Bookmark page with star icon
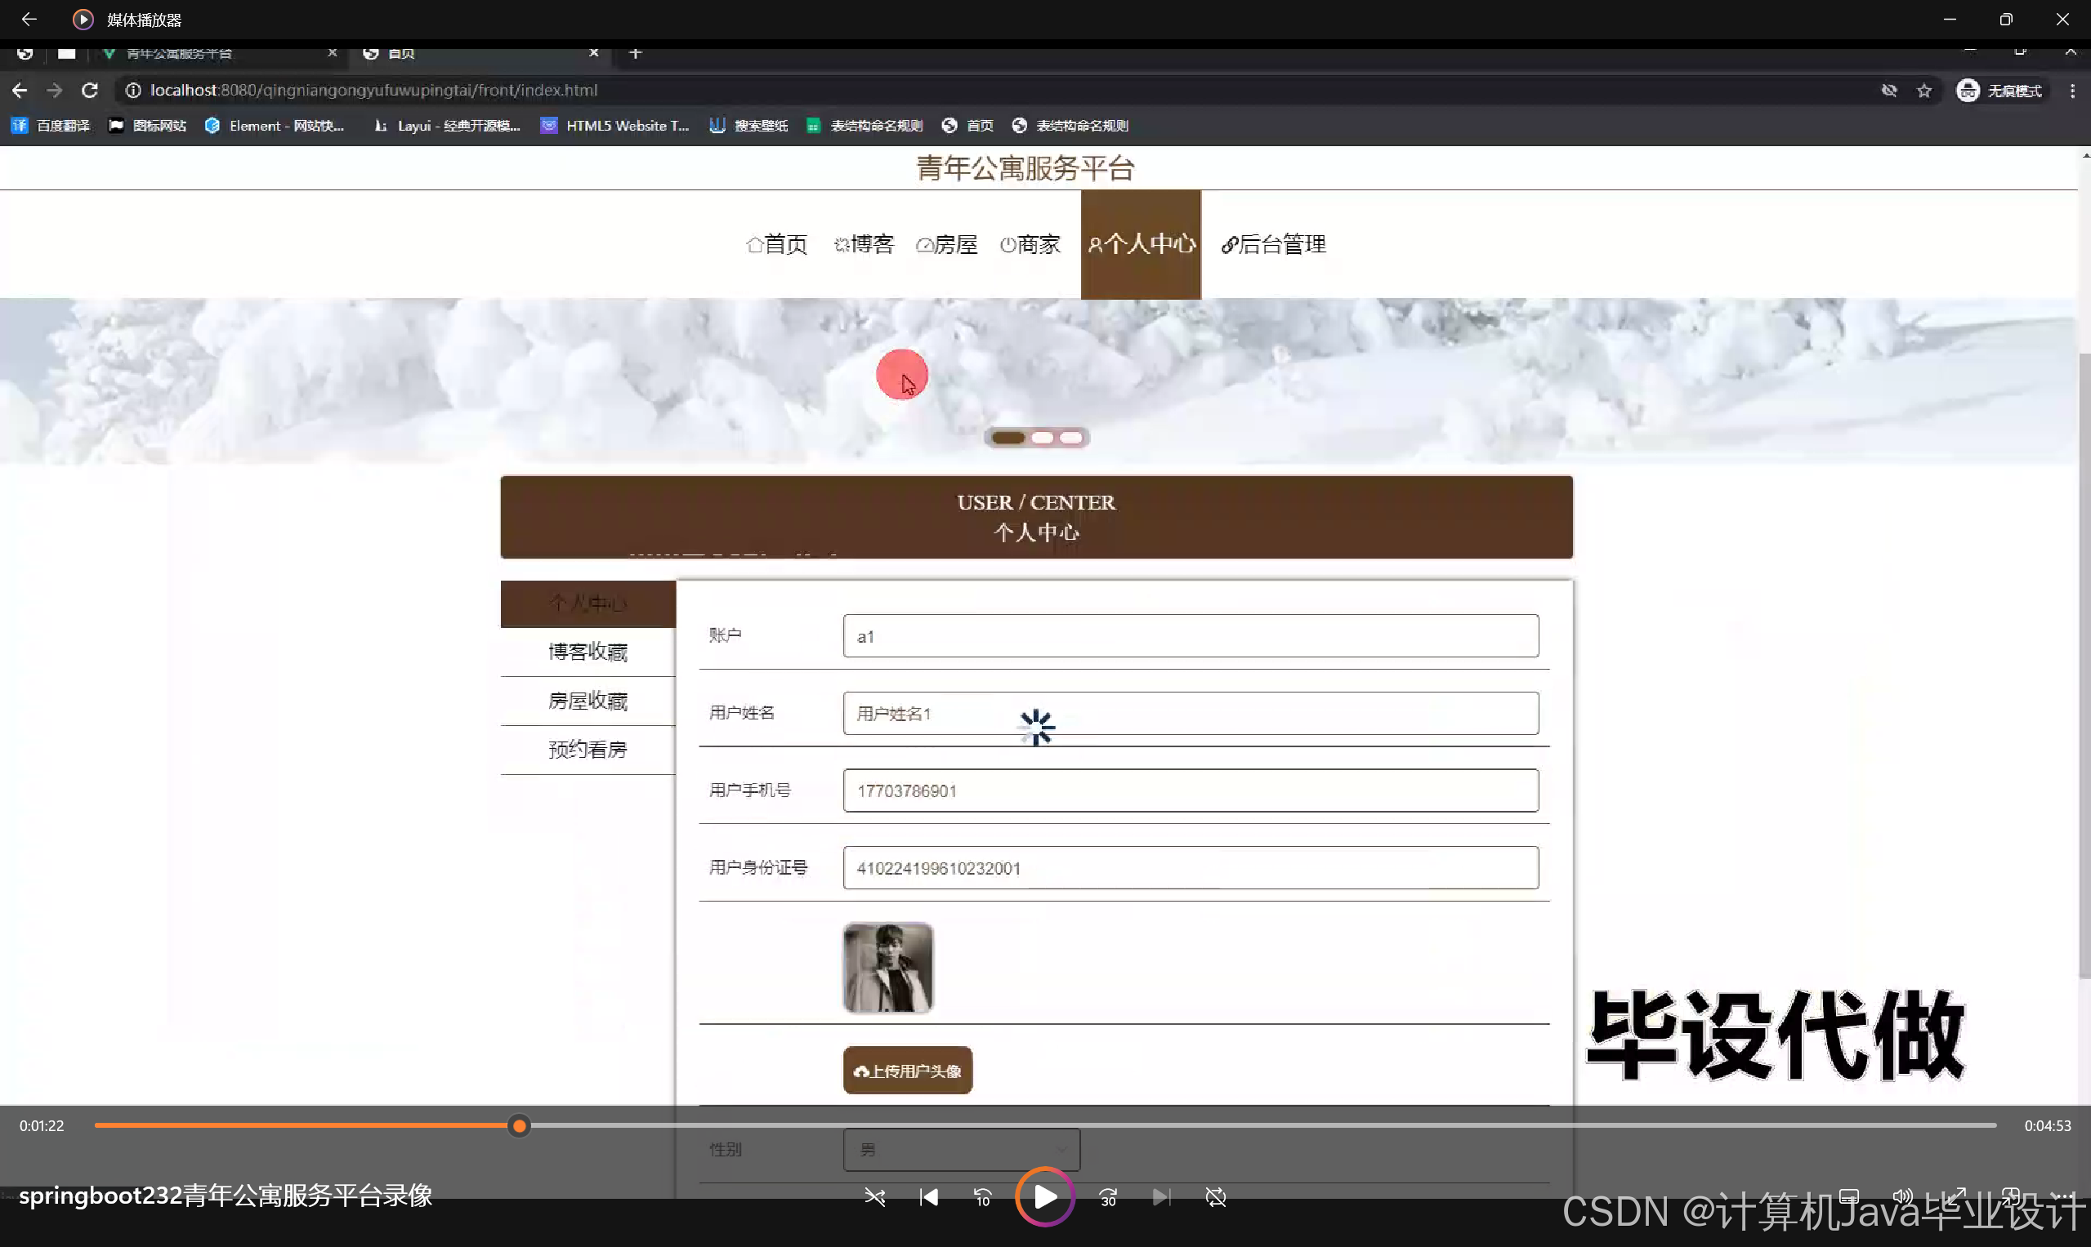The height and width of the screenshot is (1247, 2091). pos(1923,91)
